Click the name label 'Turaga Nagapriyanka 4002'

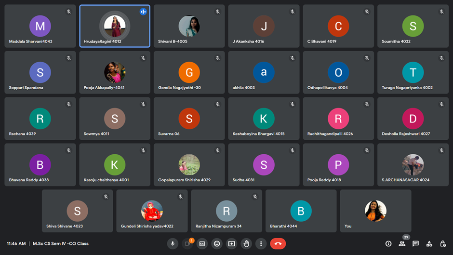click(x=407, y=88)
